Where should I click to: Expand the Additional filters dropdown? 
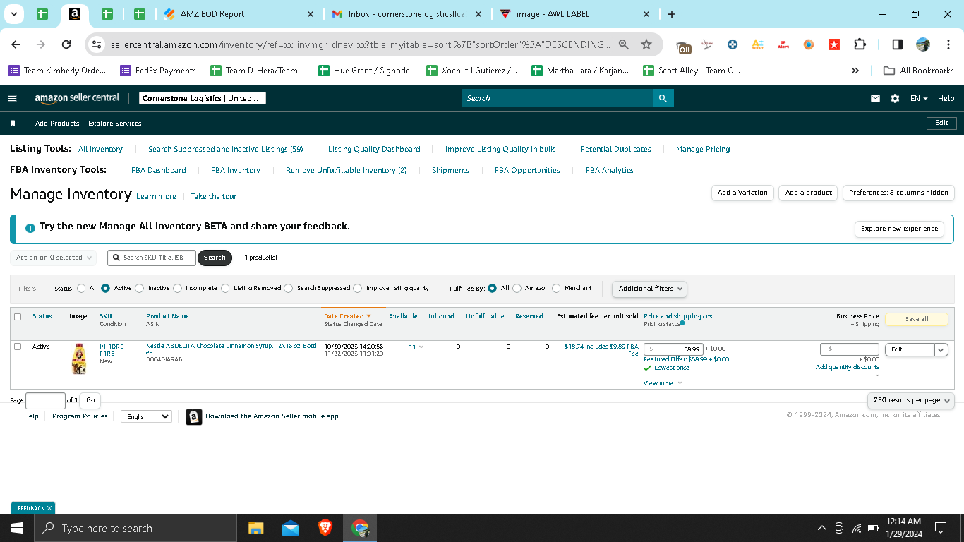[649, 288]
